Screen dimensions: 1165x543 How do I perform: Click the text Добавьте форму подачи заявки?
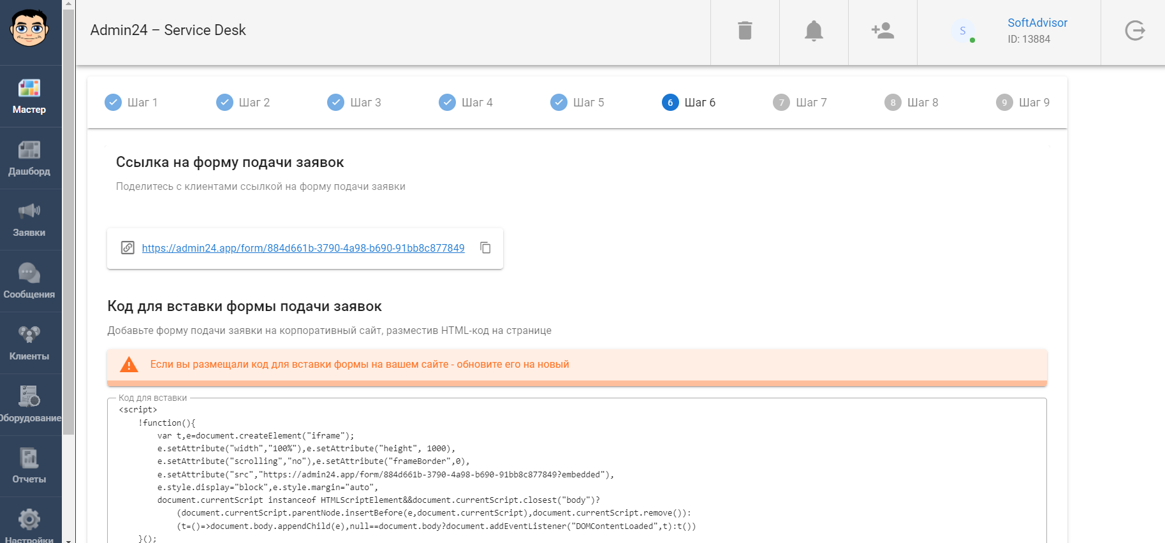(x=330, y=331)
